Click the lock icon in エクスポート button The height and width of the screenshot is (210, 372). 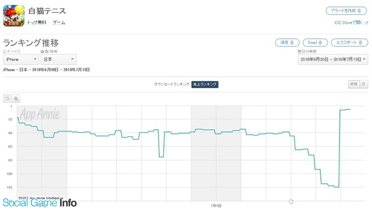click(360, 42)
